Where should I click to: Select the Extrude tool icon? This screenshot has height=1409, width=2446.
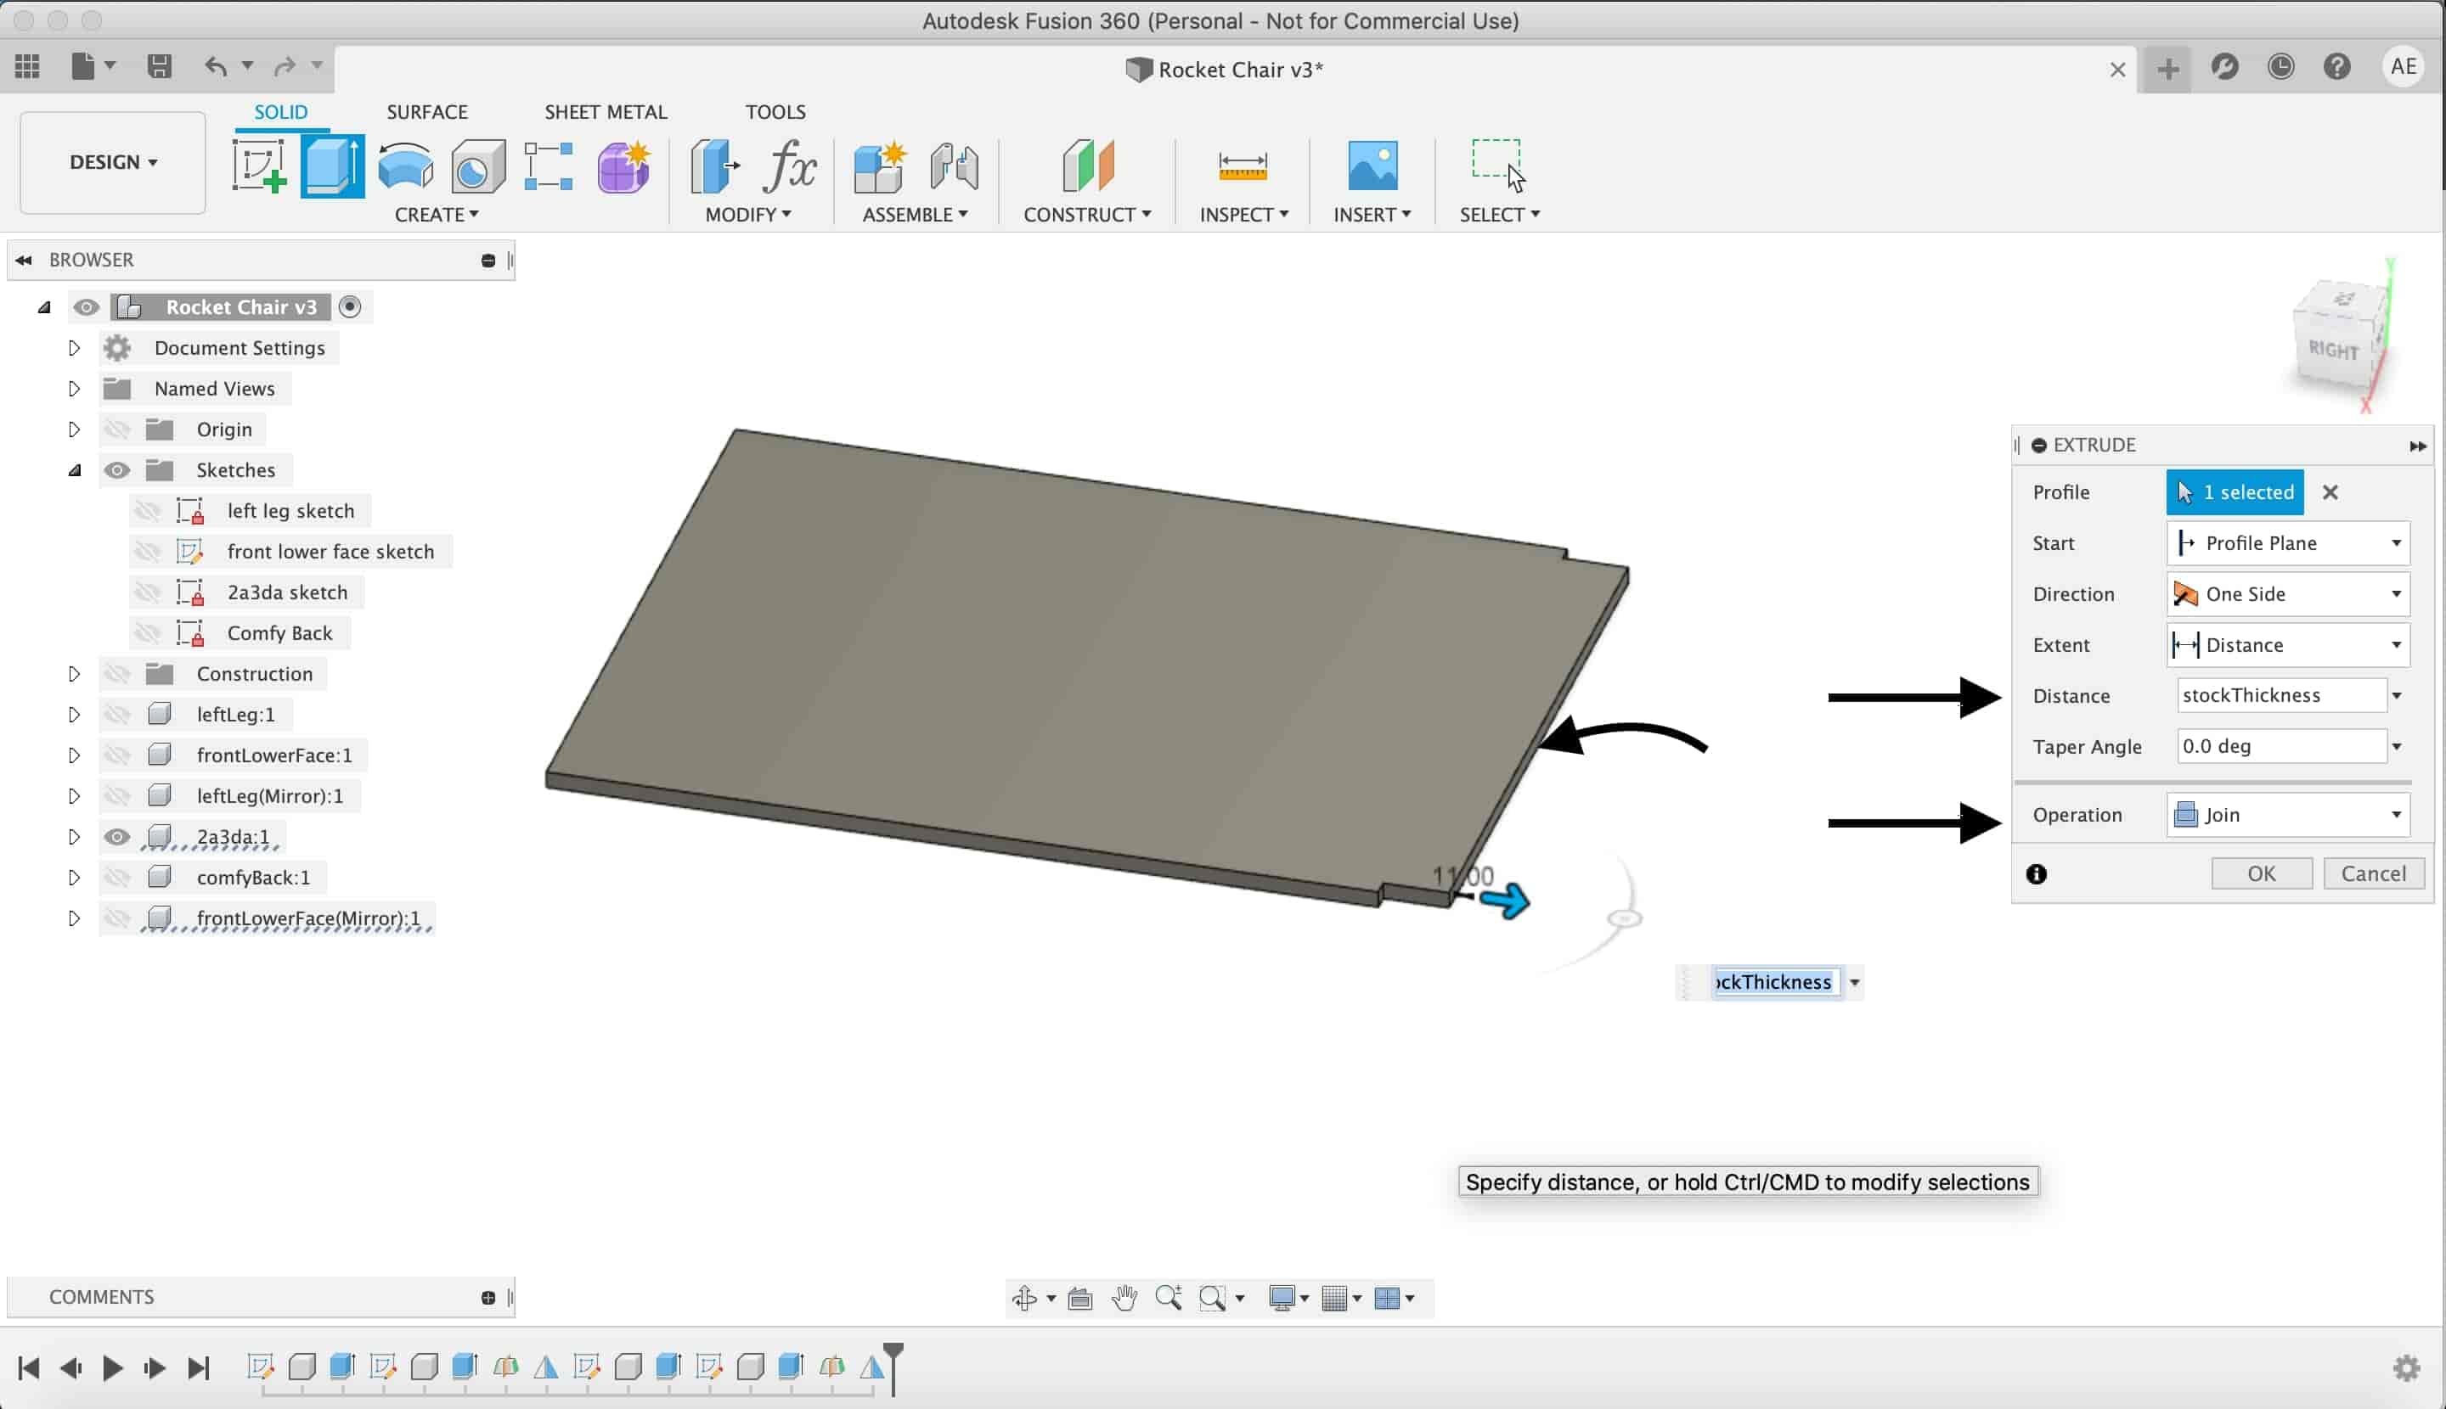[x=332, y=166]
